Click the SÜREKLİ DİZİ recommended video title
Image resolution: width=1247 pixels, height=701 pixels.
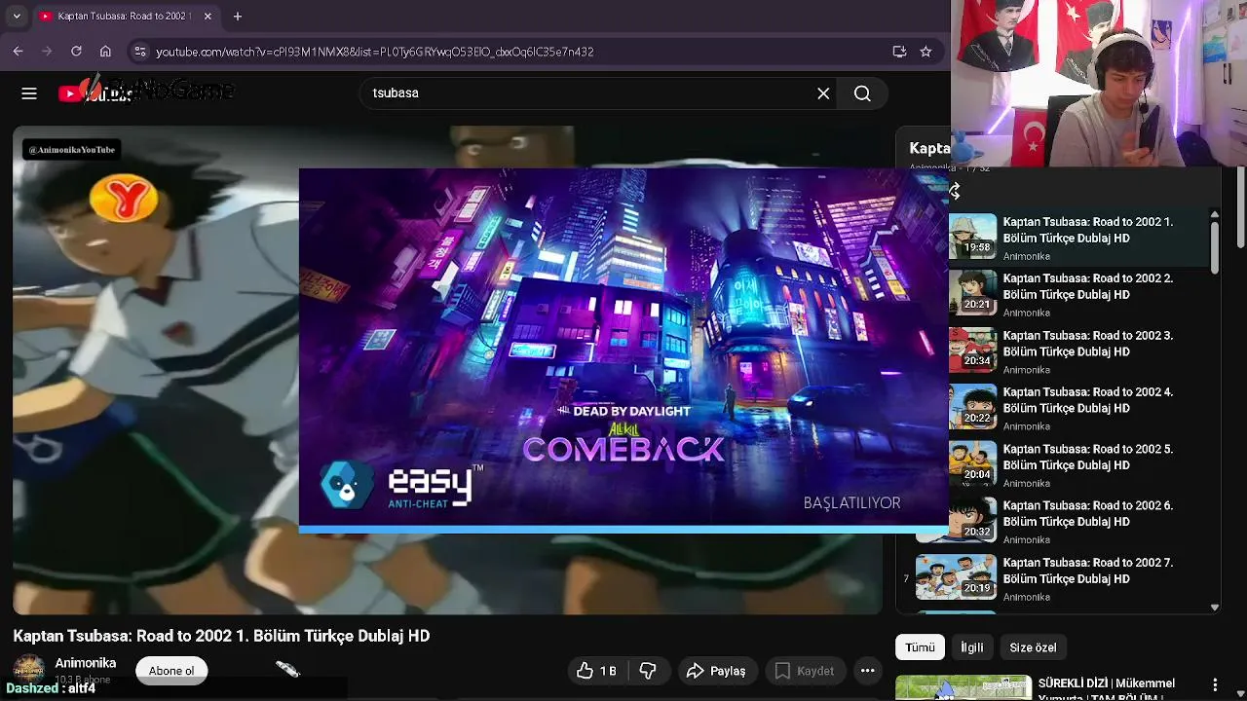pyautogui.click(x=1107, y=689)
